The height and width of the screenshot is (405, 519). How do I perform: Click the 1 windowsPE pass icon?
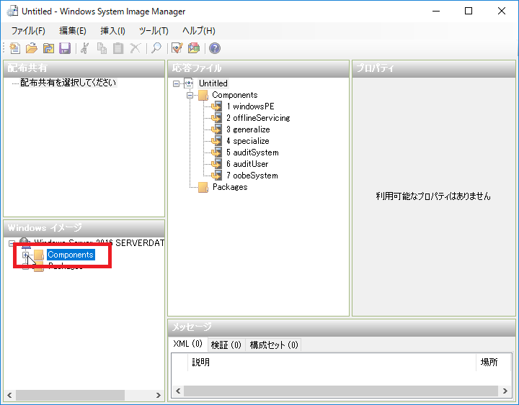tap(216, 106)
